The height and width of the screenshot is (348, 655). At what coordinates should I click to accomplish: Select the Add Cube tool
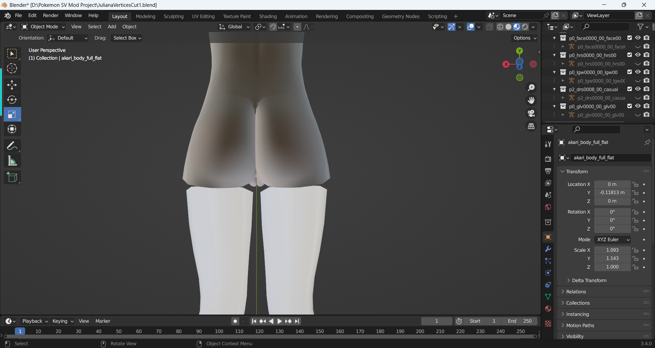pos(12,177)
